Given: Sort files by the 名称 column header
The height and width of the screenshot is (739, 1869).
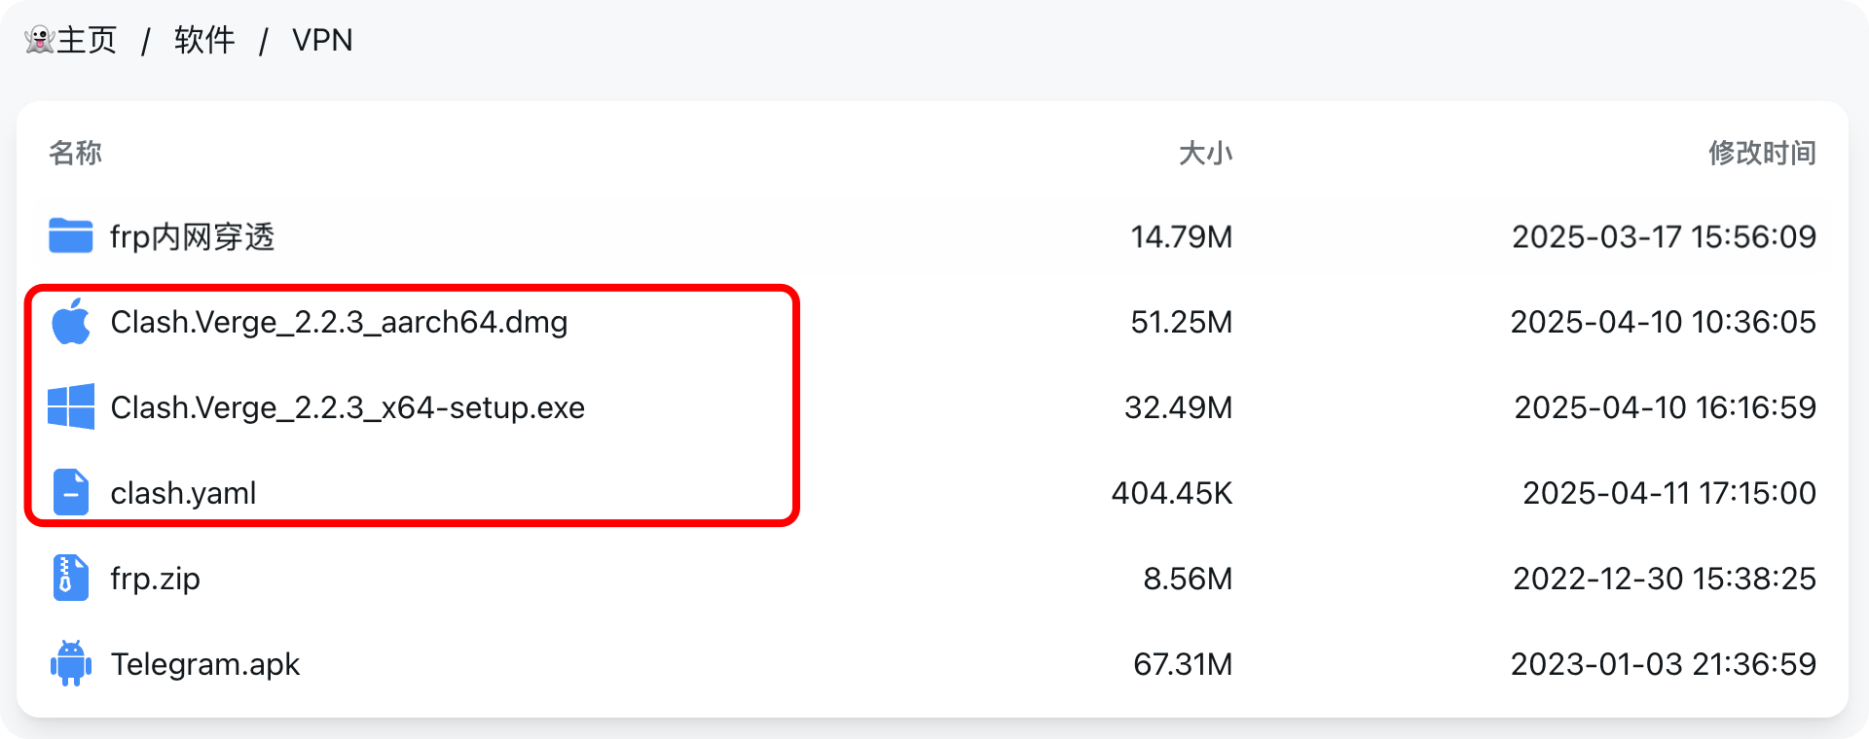Looking at the screenshot, I should (75, 153).
